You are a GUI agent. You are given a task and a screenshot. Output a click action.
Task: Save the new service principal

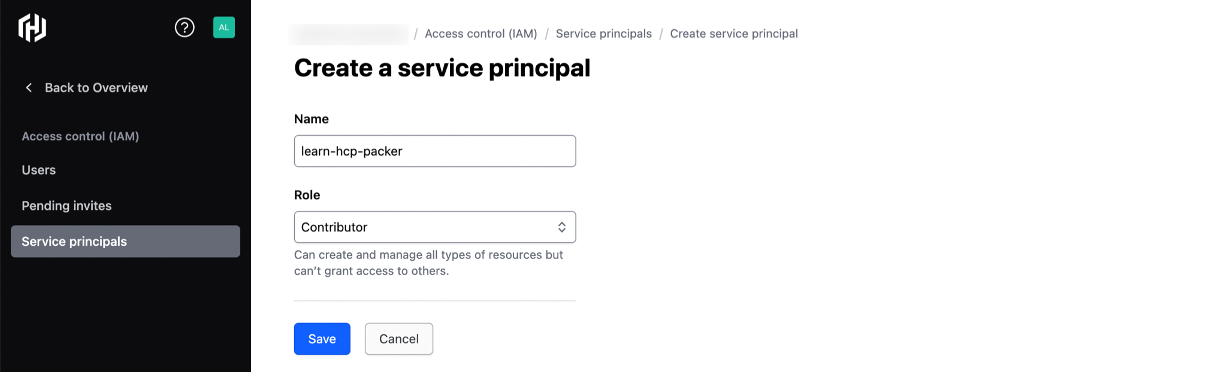322,339
